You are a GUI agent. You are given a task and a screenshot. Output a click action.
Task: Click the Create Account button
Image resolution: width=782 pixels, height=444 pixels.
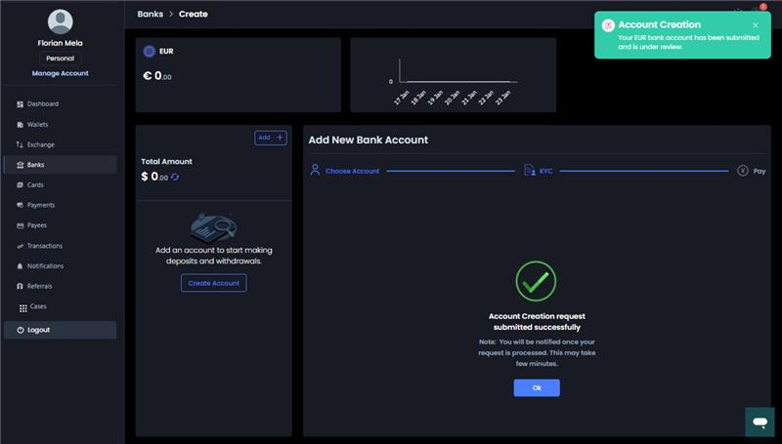point(213,283)
